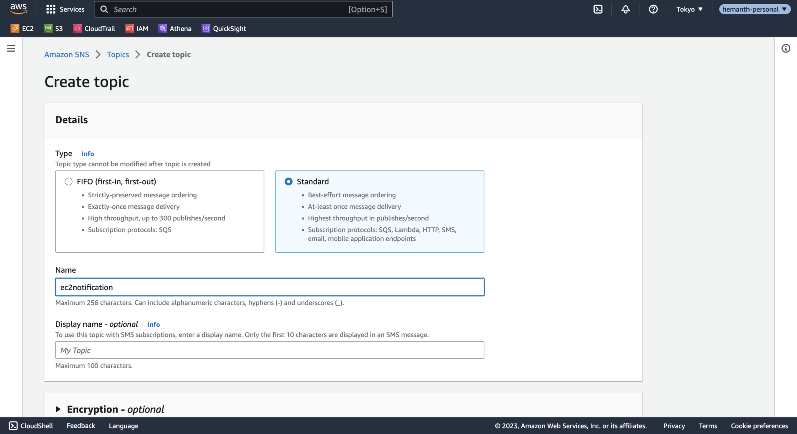Screen dimensions: 797x434
Task: Click the AWS home logo
Action: 18,9
